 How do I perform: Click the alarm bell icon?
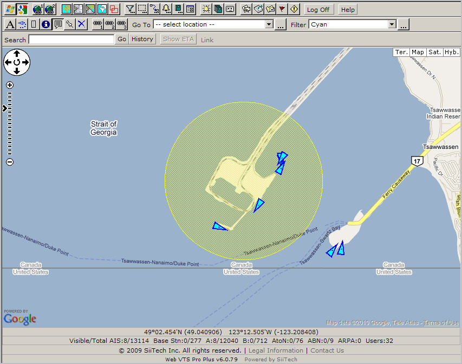(x=166, y=9)
